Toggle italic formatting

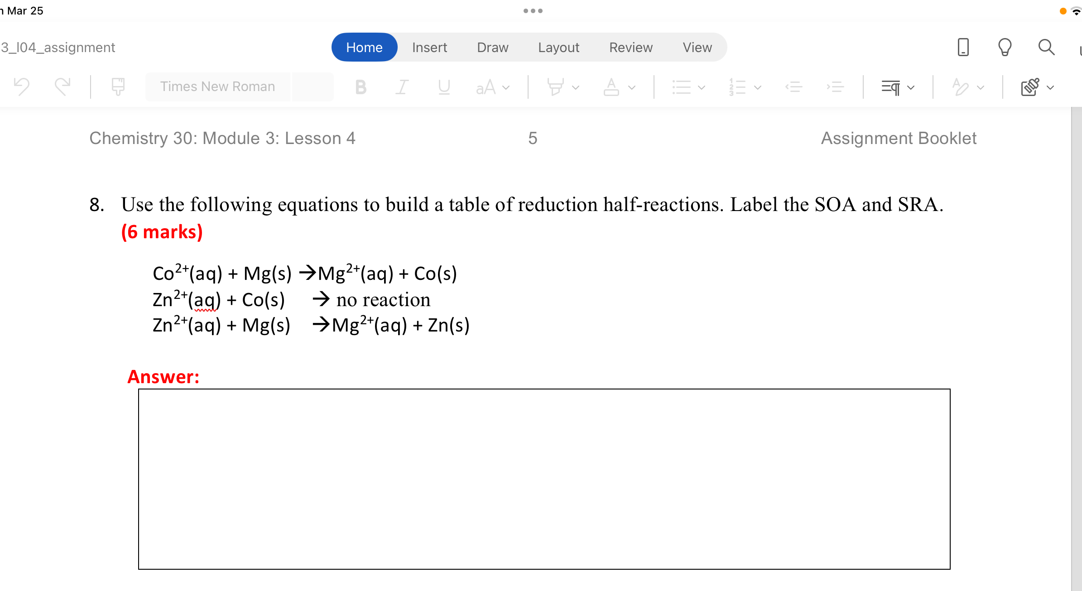click(402, 87)
